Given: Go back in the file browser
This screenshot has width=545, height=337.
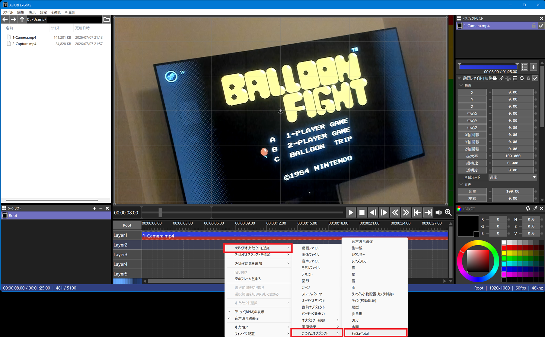Looking at the screenshot, I should click(5, 20).
